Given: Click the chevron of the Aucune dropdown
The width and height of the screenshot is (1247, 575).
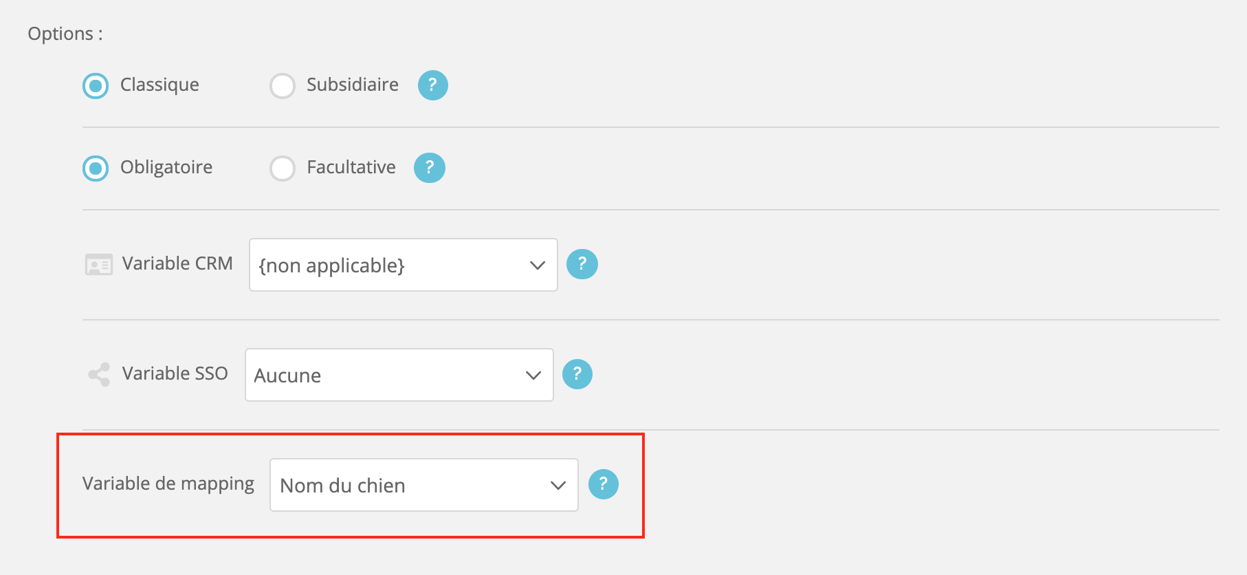Looking at the screenshot, I should pos(533,376).
